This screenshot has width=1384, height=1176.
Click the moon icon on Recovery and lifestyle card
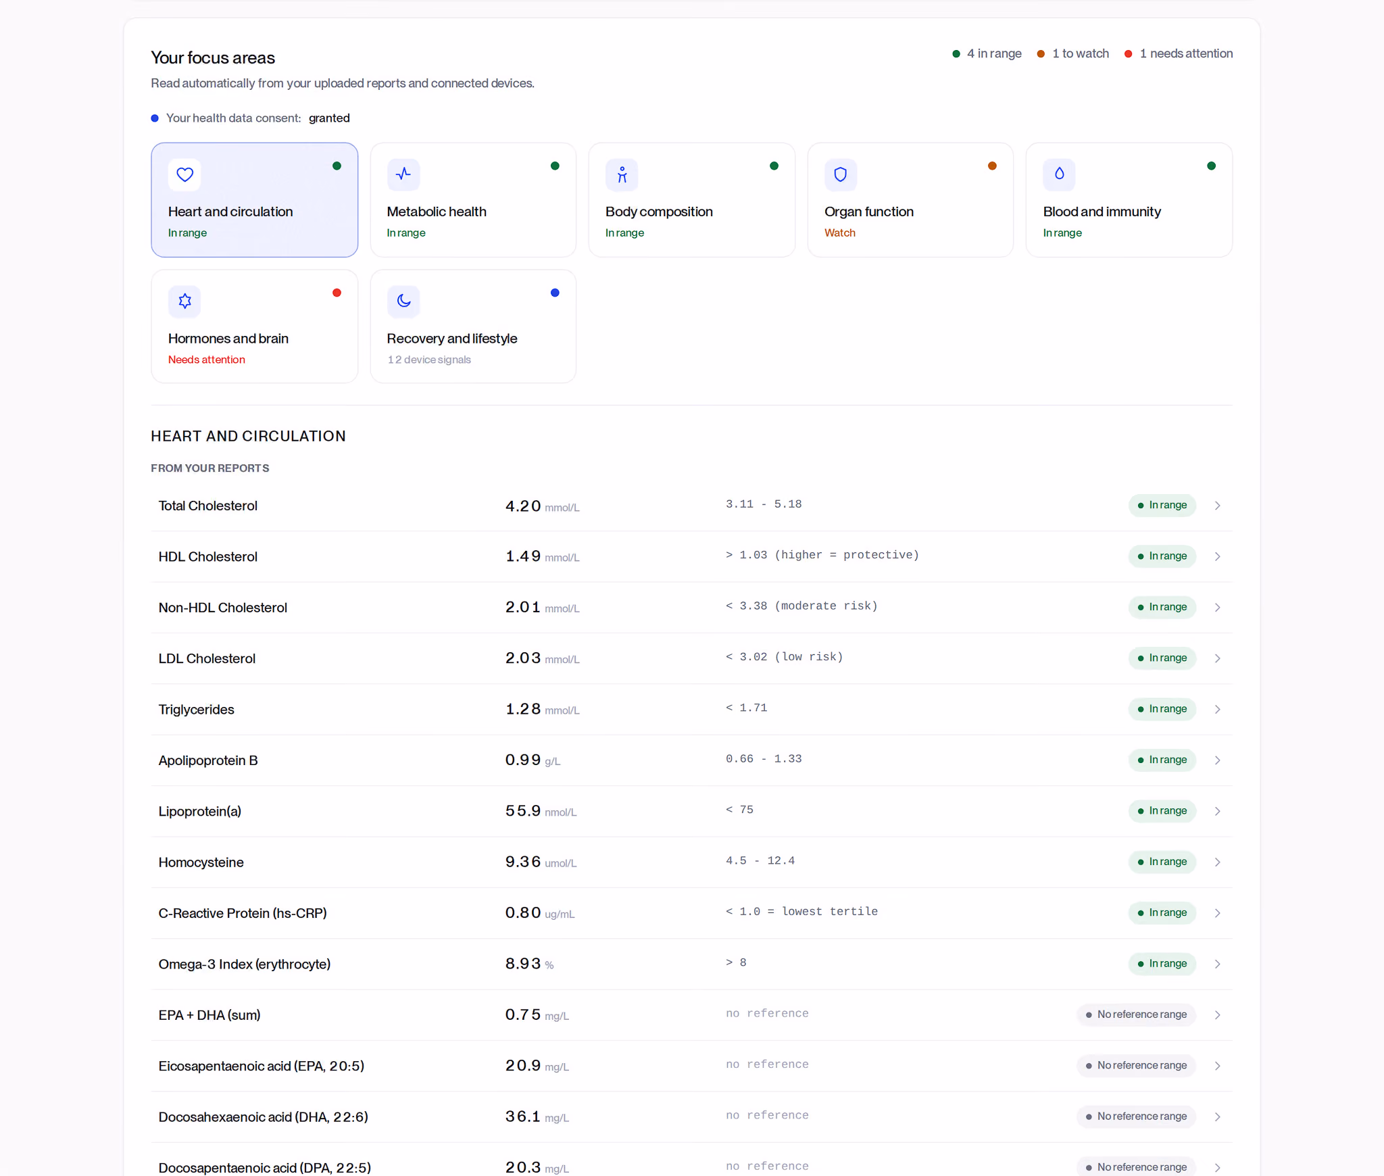coord(403,301)
